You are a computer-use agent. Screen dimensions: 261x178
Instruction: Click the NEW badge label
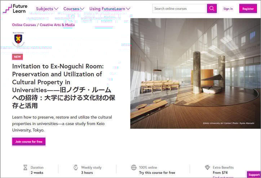[17, 57]
